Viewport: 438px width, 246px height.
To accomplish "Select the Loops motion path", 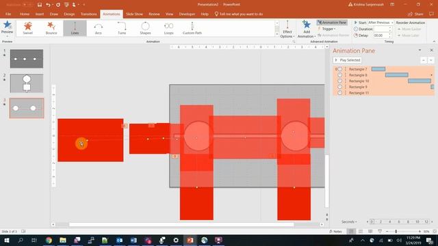I will (169, 28).
